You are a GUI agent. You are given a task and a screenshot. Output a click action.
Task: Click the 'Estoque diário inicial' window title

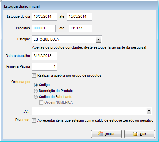point(22,6)
